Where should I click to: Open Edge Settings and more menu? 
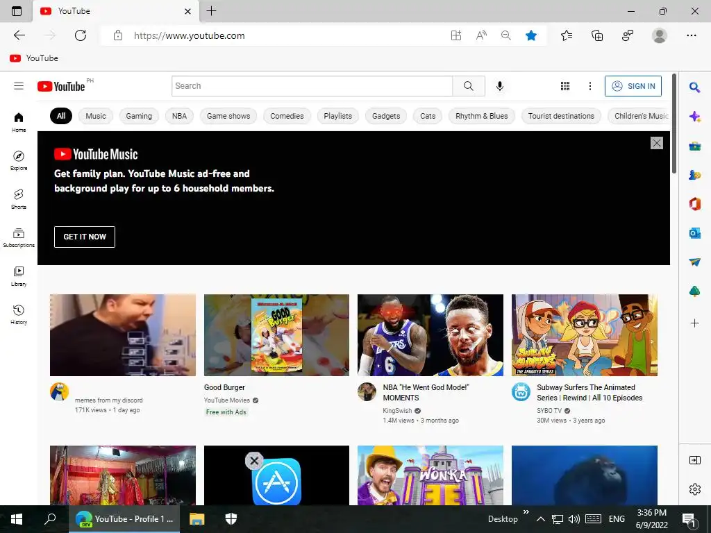[x=691, y=35]
